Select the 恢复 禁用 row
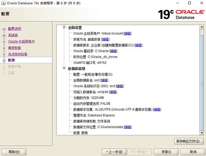Viewport: 206px width, 156px height. tap(80, 133)
